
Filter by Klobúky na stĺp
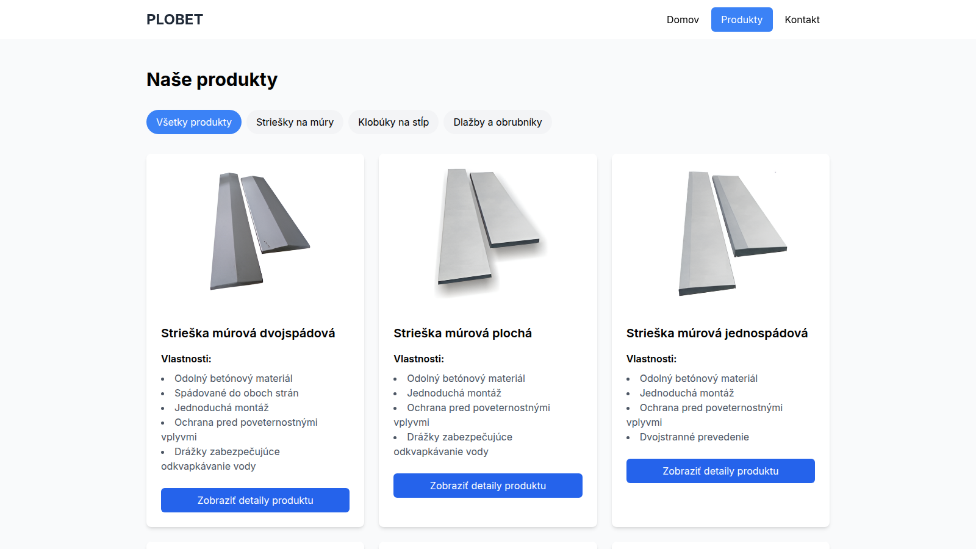(393, 122)
